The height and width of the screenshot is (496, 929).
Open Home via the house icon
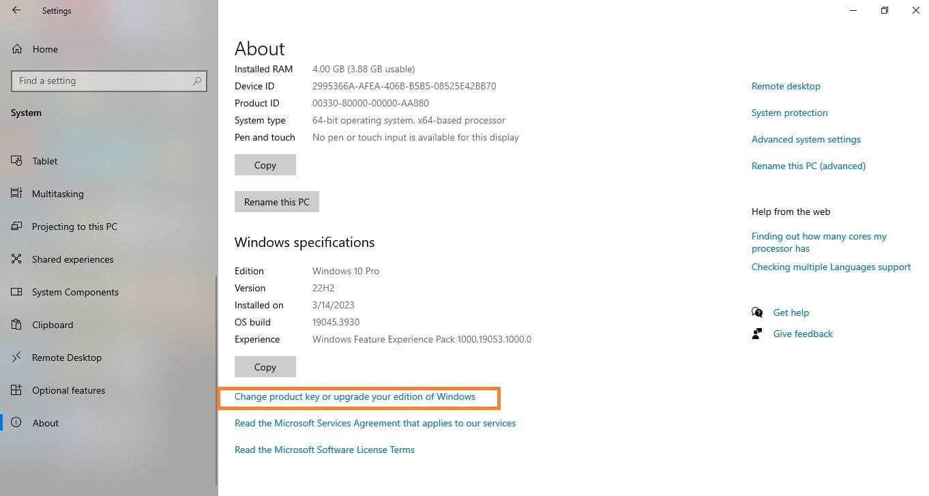tap(17, 49)
